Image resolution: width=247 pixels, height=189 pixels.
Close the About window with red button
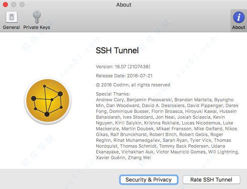pyautogui.click(x=5, y=5)
